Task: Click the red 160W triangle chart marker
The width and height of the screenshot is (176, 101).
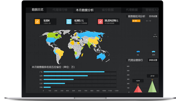Action: (x=138, y=89)
